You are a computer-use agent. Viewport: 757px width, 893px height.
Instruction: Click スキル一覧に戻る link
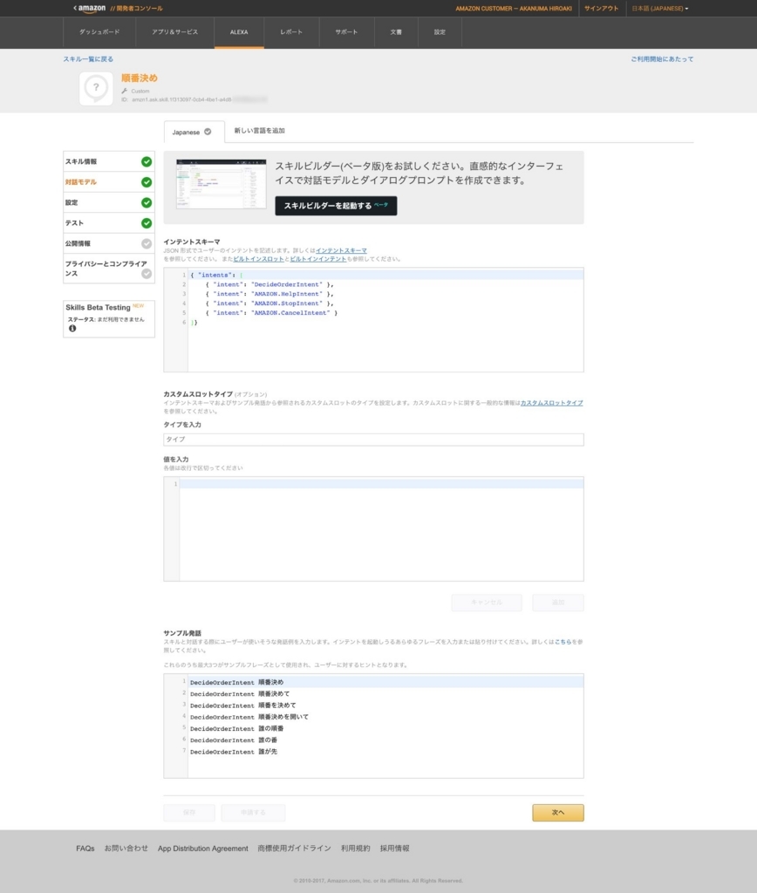pyautogui.click(x=88, y=59)
